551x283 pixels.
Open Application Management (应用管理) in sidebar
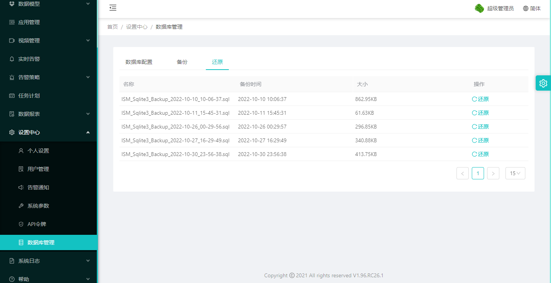[29, 22]
